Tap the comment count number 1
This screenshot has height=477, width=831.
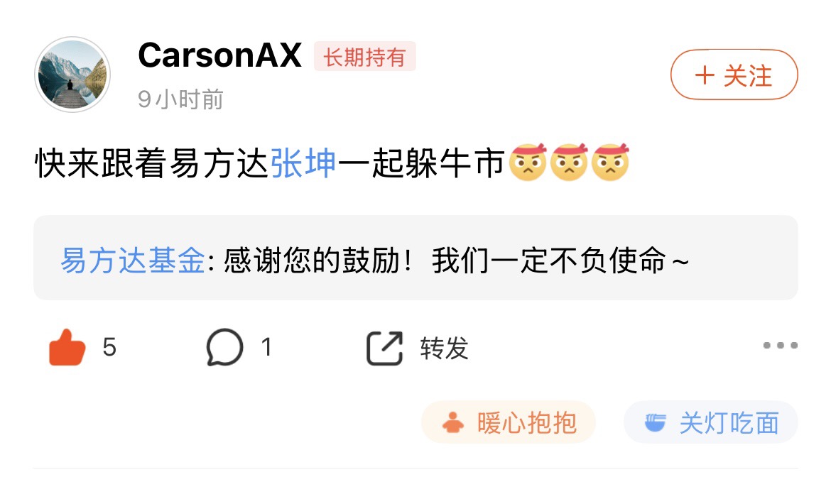266,347
